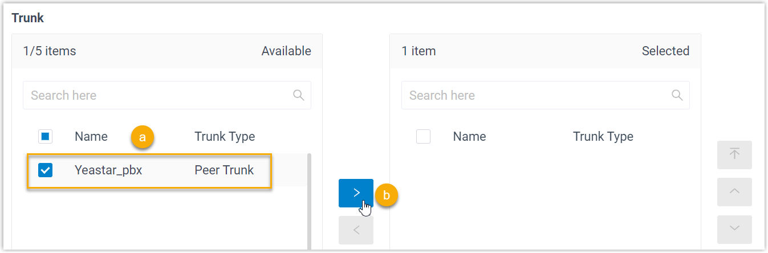
Task: Click the 1/5 items counter text
Action: 50,51
